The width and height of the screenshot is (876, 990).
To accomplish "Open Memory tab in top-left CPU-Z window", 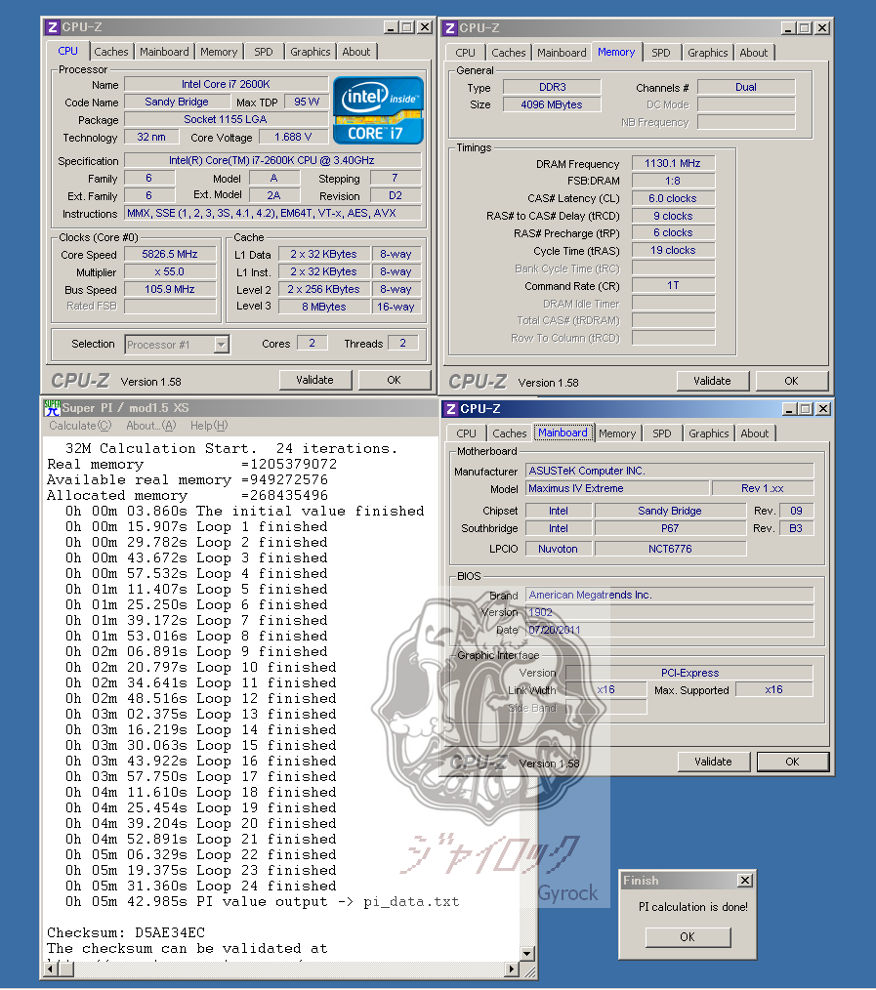I will pyautogui.click(x=219, y=52).
